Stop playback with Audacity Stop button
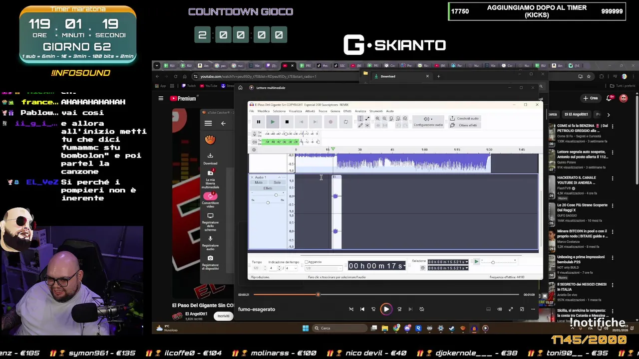This screenshot has height=359, width=639. click(x=287, y=122)
